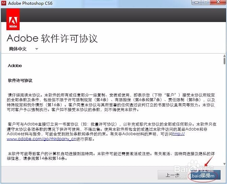The image size is (227, 184).
Task: Click the paragraph starting 本软件可能导致客户的计算机
Action: tap(111, 156)
